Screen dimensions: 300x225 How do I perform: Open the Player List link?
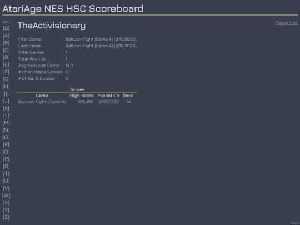[286, 23]
